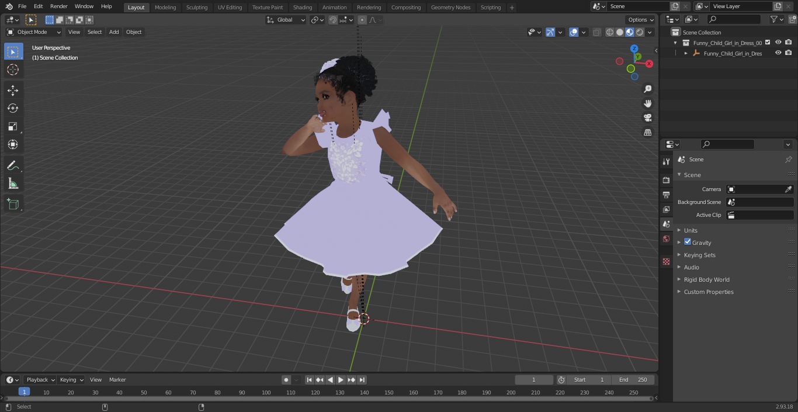Open the Render menu
Viewport: 798px width, 412px height.
coord(58,6)
